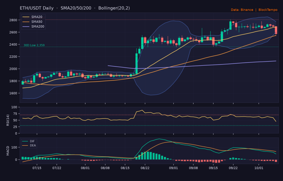Image resolution: width=283 pixels, height=181 pixels.
Task: Select the SMA20 legend label
Action: coord(37,17)
